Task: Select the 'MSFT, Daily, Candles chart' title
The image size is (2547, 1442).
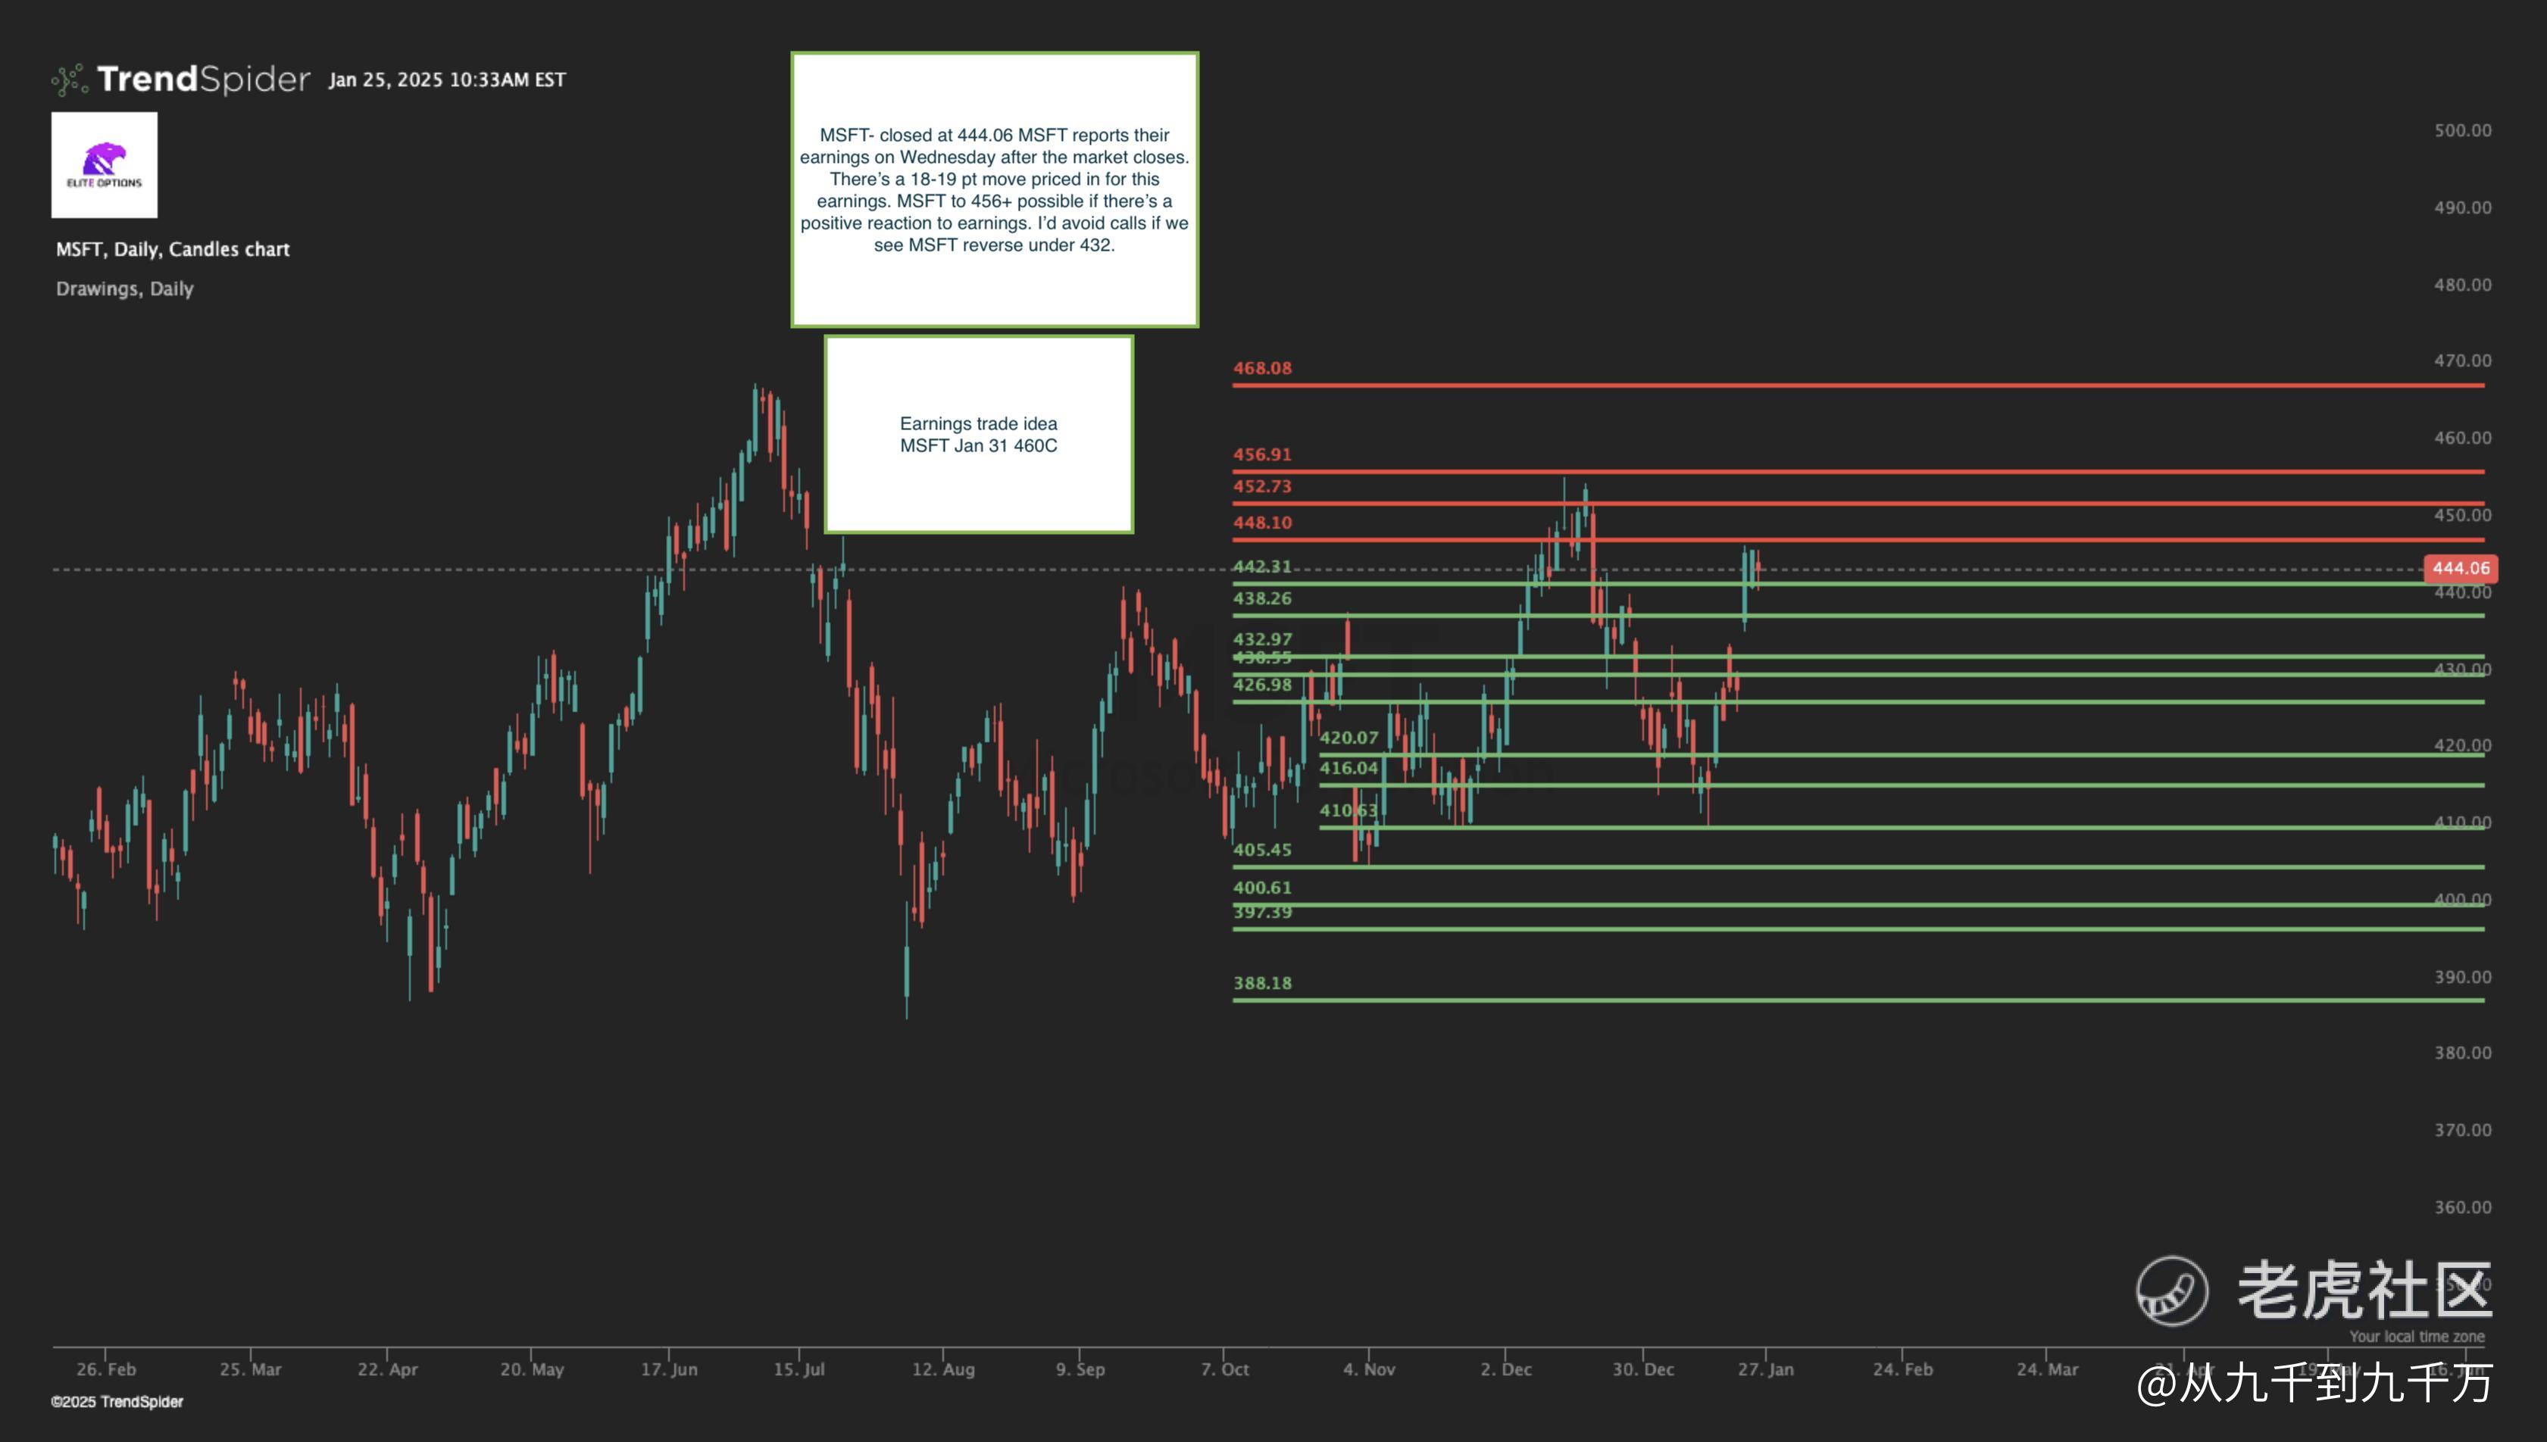Action: point(173,250)
